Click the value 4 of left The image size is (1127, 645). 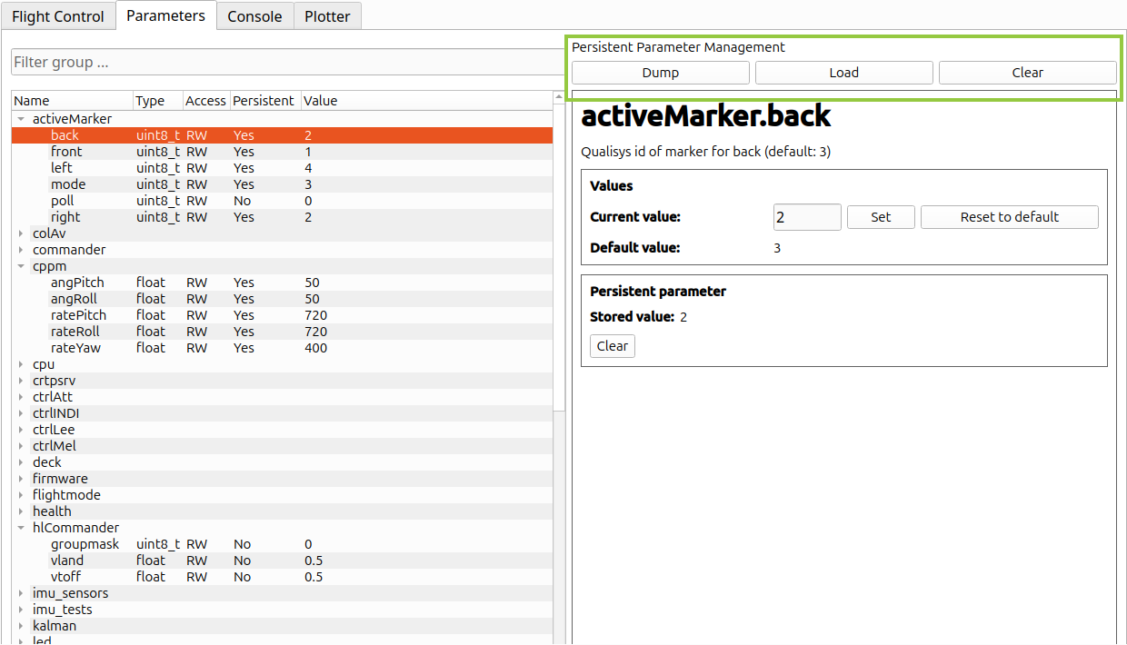(x=309, y=168)
